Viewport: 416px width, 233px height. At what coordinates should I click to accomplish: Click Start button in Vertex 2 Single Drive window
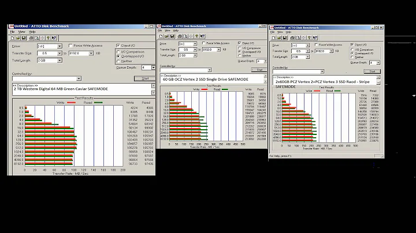tap(259, 70)
